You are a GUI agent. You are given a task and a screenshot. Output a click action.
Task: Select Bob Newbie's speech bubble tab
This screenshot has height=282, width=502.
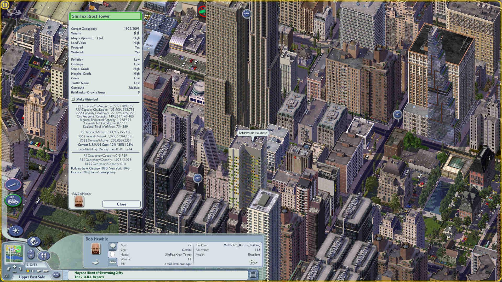coord(113,246)
